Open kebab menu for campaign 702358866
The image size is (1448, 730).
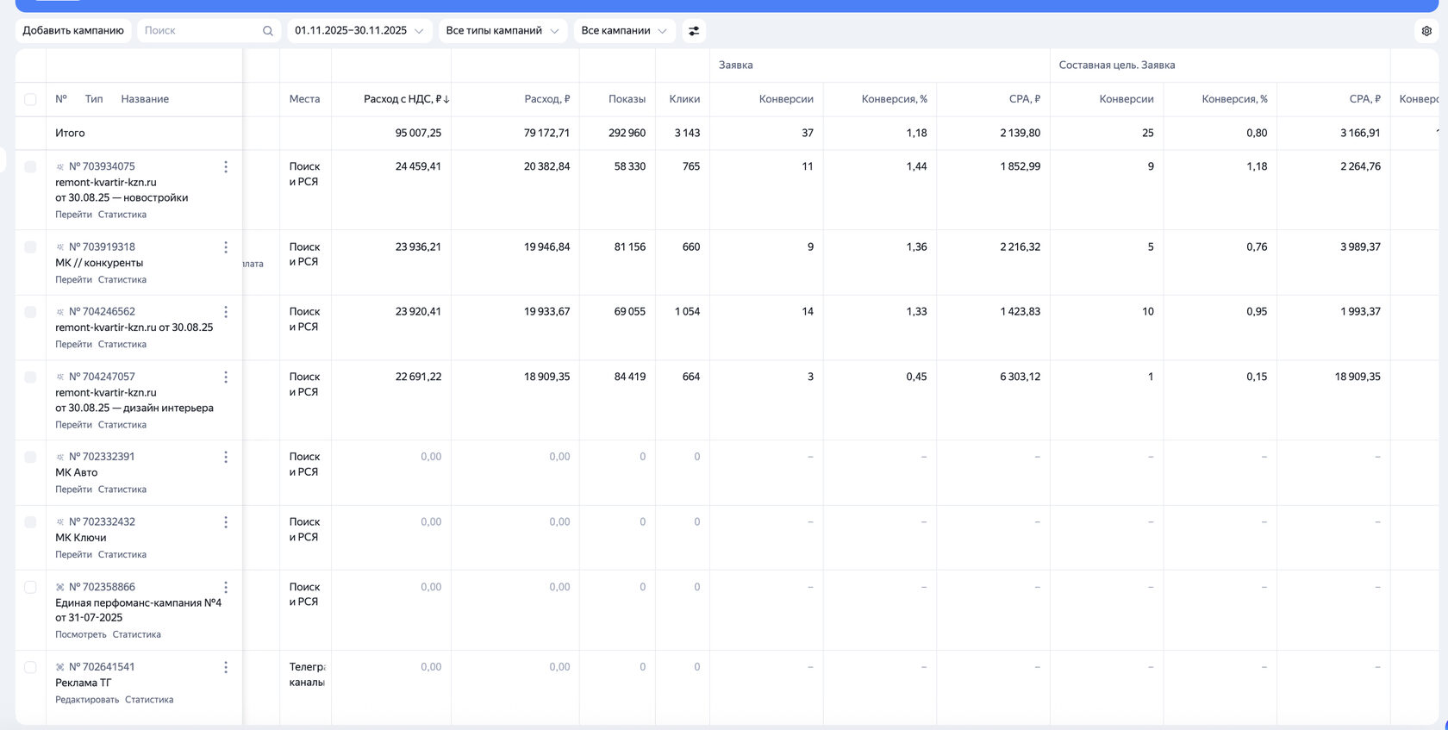pyautogui.click(x=226, y=587)
